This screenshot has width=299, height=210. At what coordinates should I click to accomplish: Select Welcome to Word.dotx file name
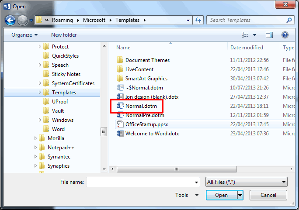pos(152,134)
